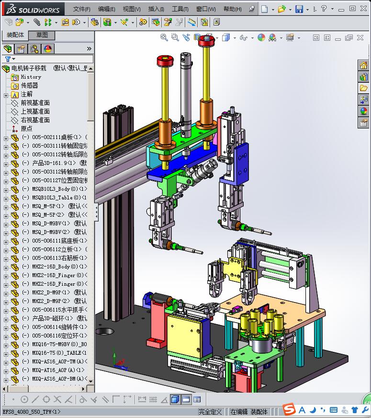Open the Custom Properties icon in task pane
The height and width of the screenshot is (418, 371).
pos(363,123)
